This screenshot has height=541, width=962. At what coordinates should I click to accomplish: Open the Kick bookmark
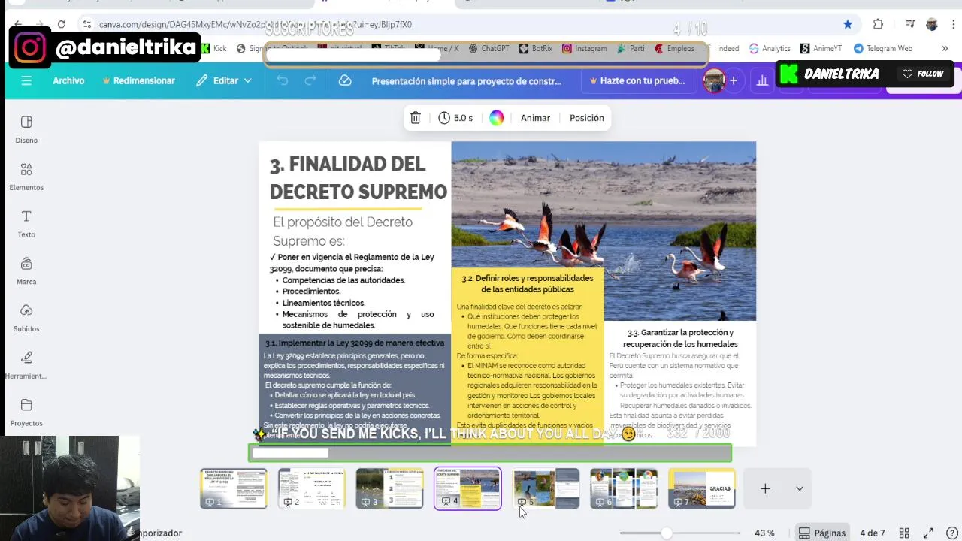point(213,48)
